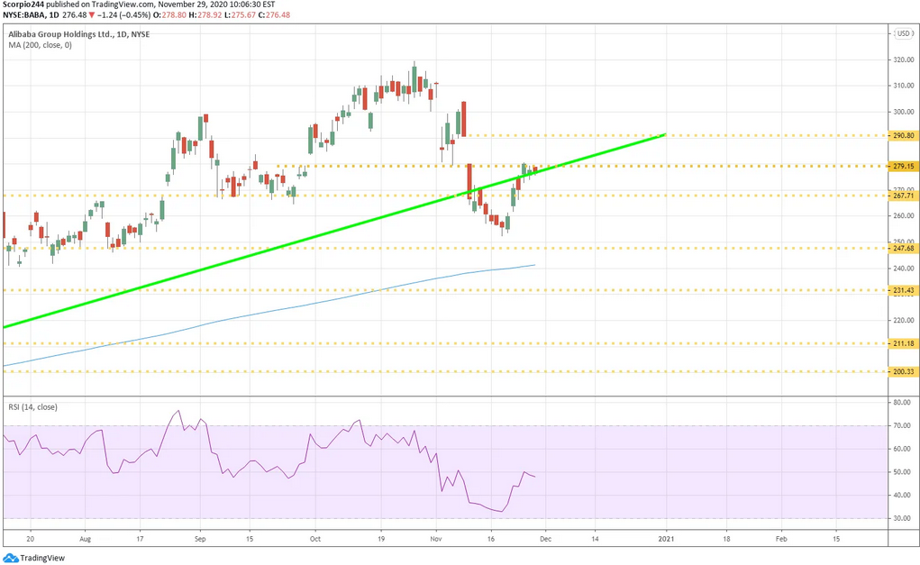Click the 240.00 price axis value
Viewport: 920px width, 565px height.
904,269
